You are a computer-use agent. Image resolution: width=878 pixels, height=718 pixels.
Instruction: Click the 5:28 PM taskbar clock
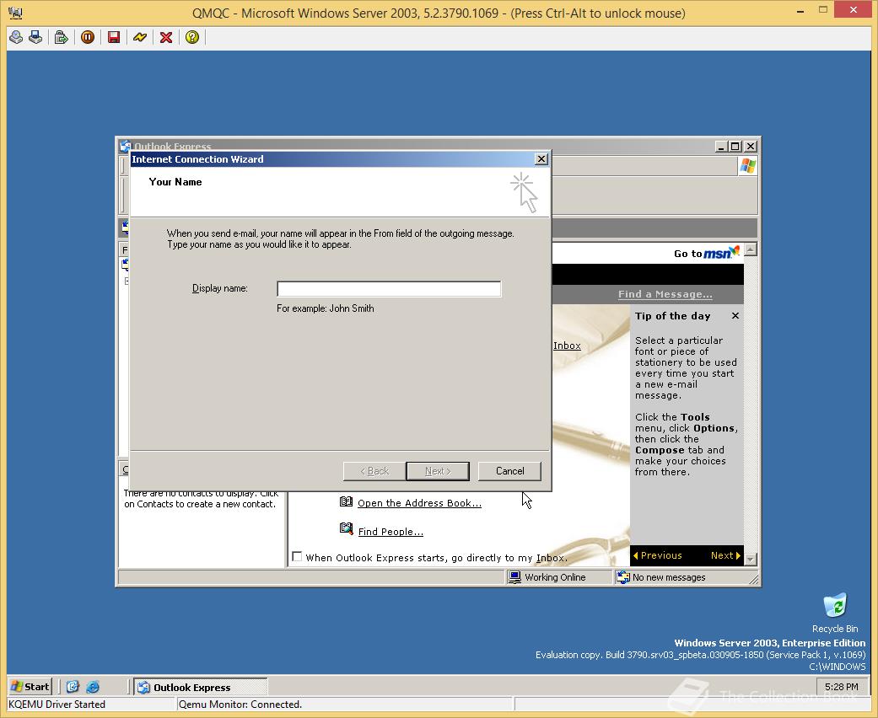(x=841, y=687)
